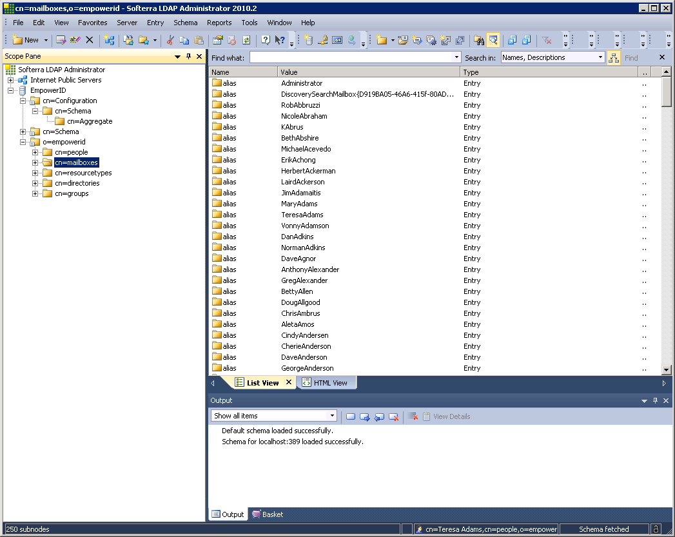Open the Schema menu
This screenshot has width=675, height=537.
[x=186, y=23]
